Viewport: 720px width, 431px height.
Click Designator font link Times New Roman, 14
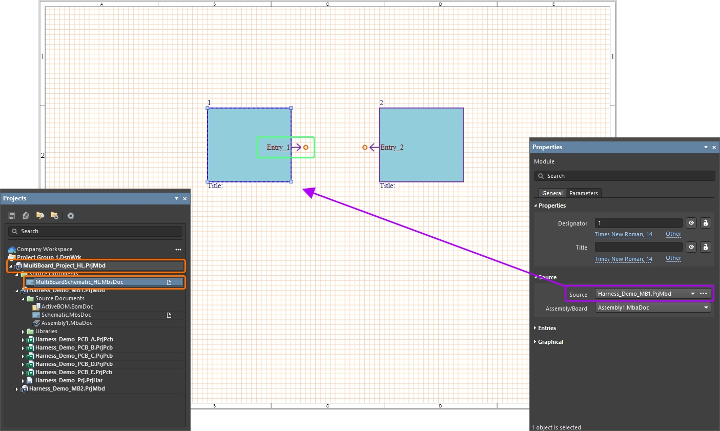[x=623, y=235]
